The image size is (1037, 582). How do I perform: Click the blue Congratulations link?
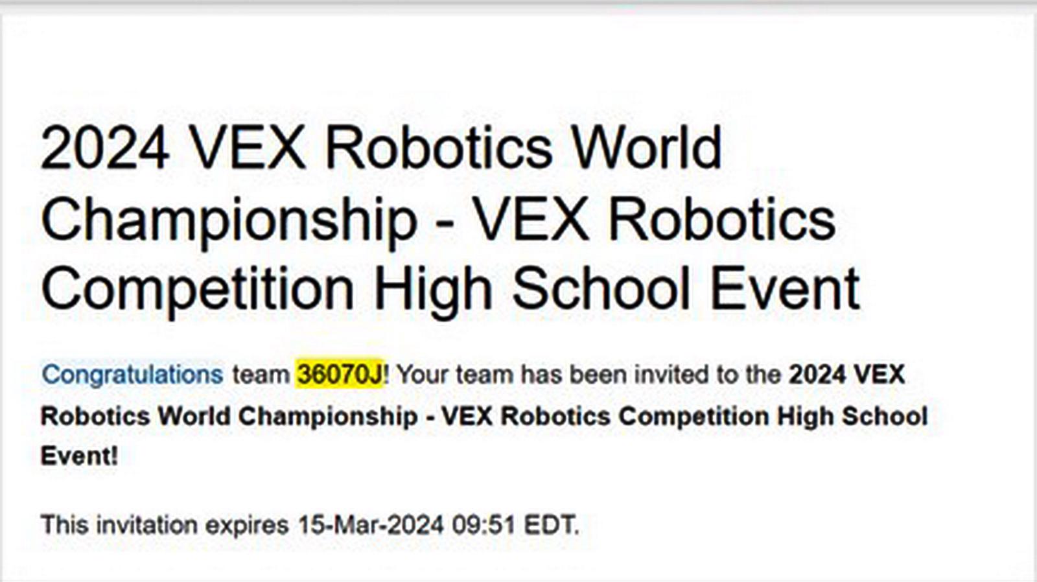[132, 375]
